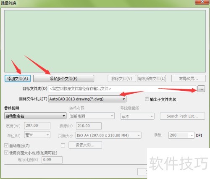
Task: Click the 高度 field showing 210.00
Action: tap(89, 126)
